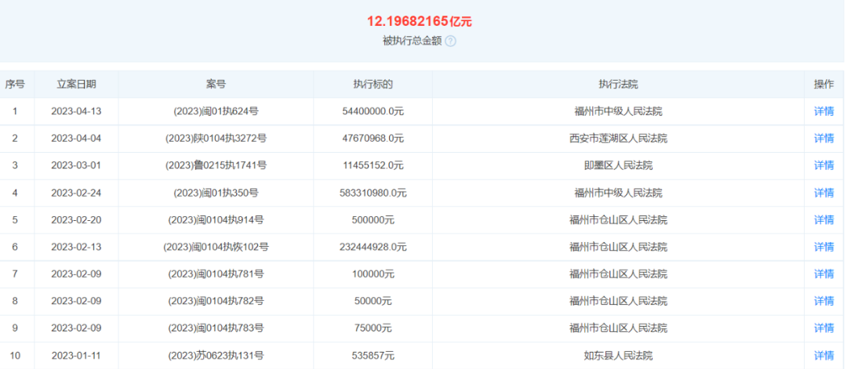
Task: Click court name 西安市莲湖区人民法院
Action: [x=618, y=139]
